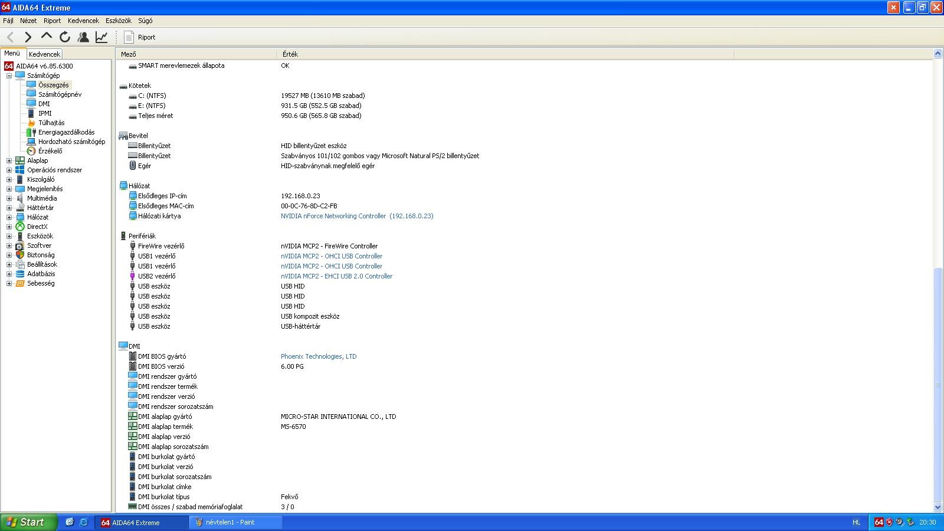Screen dimensions: 944x531
Task: Go forward with the toolbar right arrow
Action: (x=28, y=37)
